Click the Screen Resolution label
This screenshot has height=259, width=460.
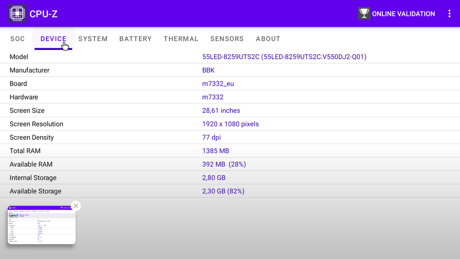[36, 124]
